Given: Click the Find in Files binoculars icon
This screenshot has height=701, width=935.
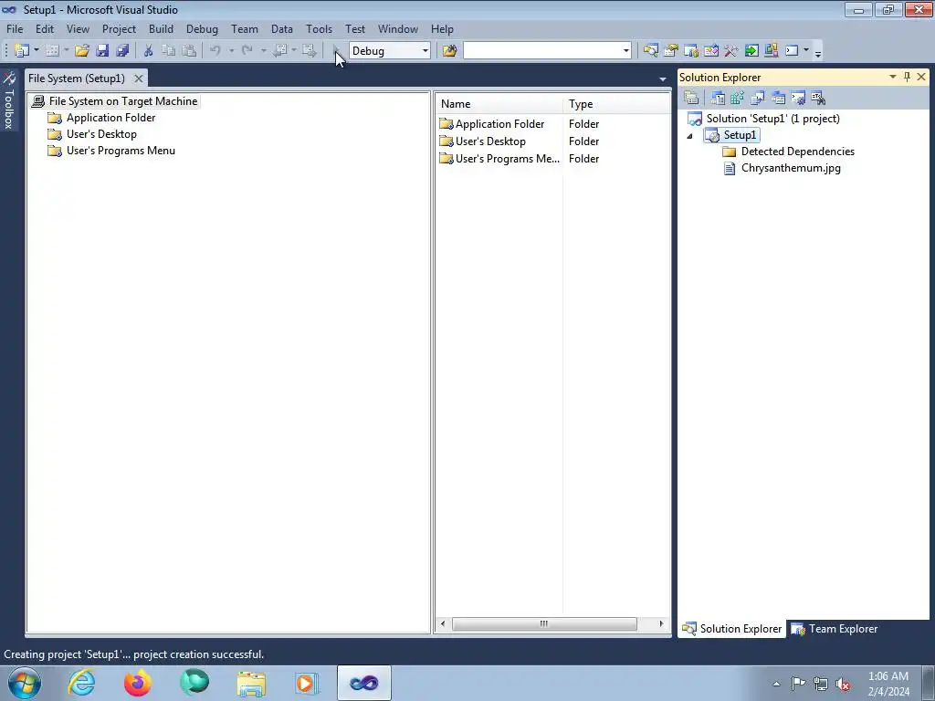Looking at the screenshot, I should tap(449, 51).
